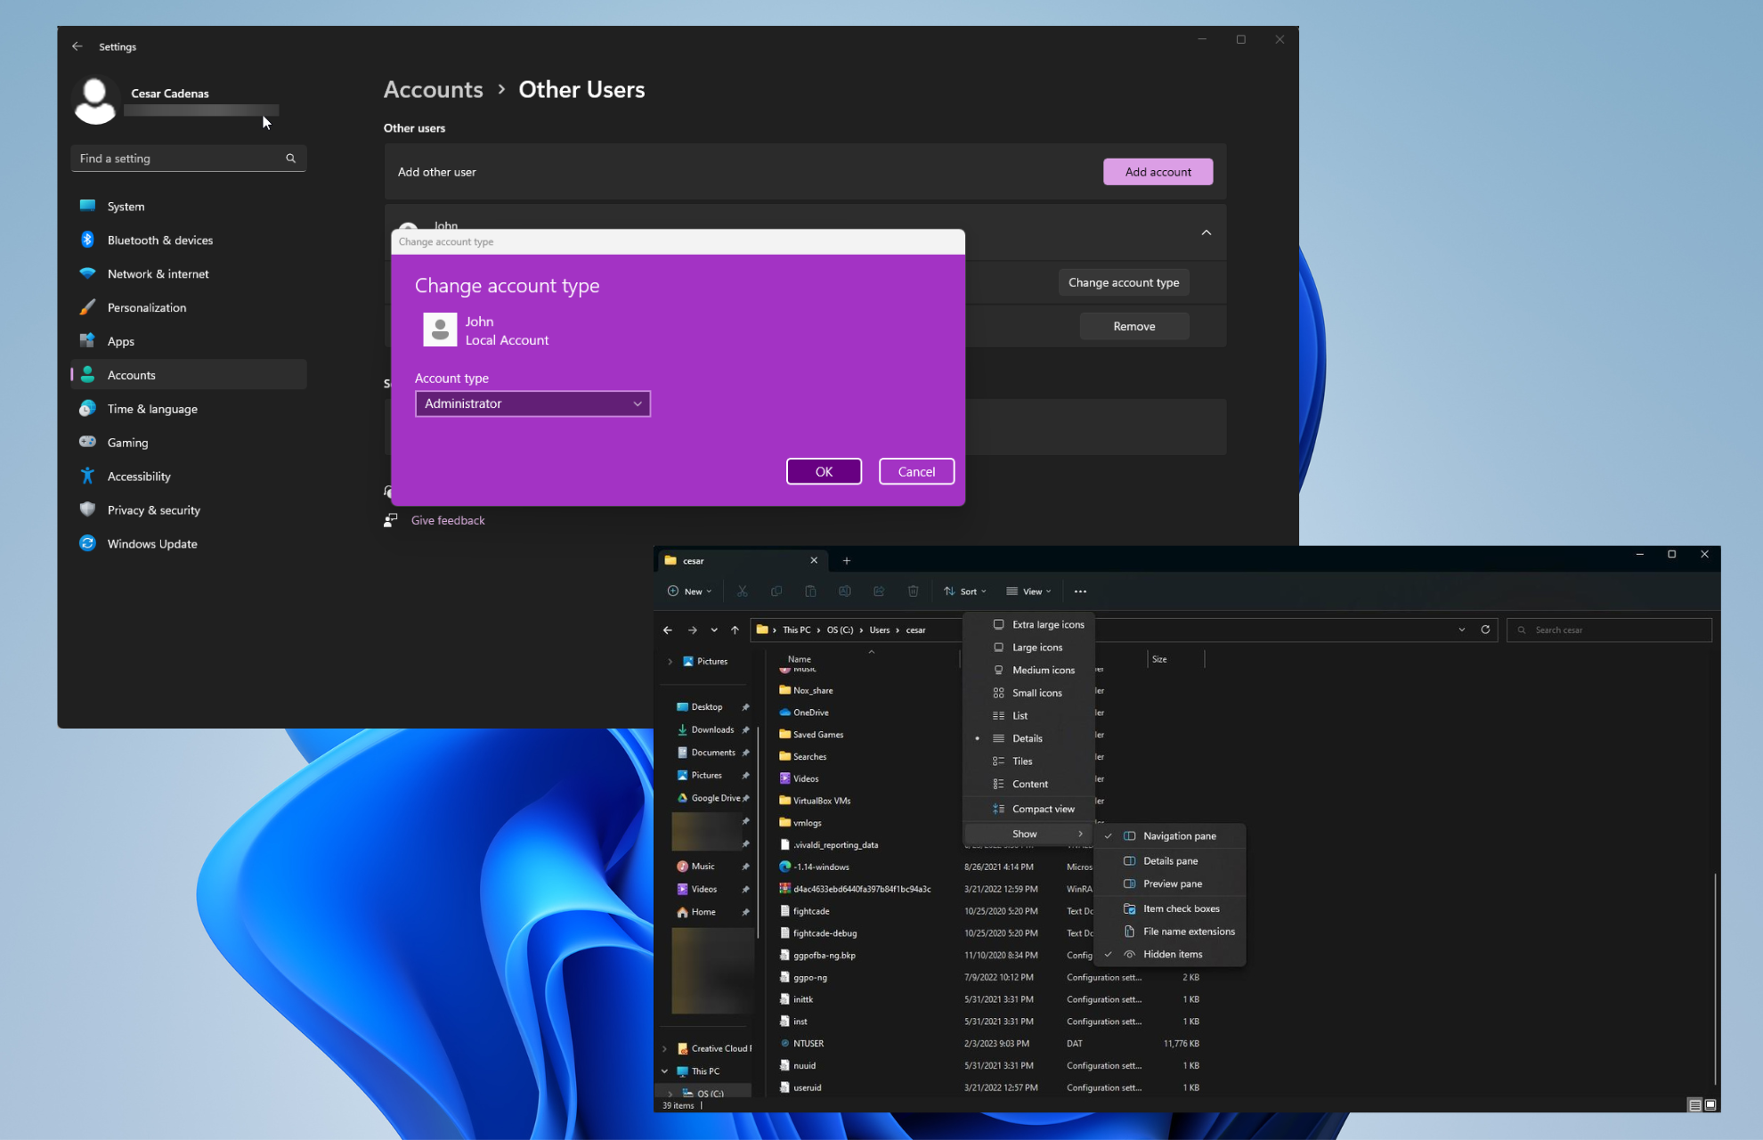Image resolution: width=1763 pixels, height=1140 pixels.
Task: Collapse This PC in navigation pane
Action: 665,1071
